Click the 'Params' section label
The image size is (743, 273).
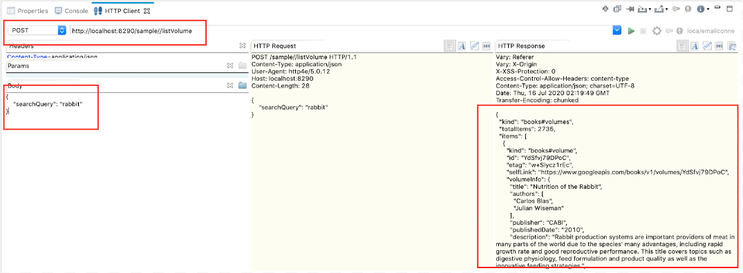(19, 66)
